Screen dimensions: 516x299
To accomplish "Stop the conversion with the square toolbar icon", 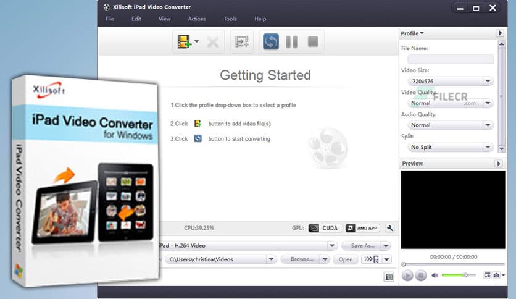I will pos(313,41).
